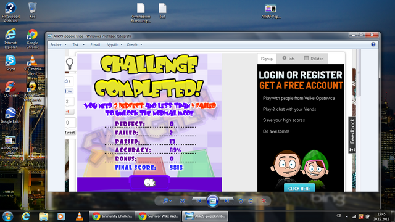Expand the Soubor menu dropdown
Viewport: 395px width, 222px height.
59,45
